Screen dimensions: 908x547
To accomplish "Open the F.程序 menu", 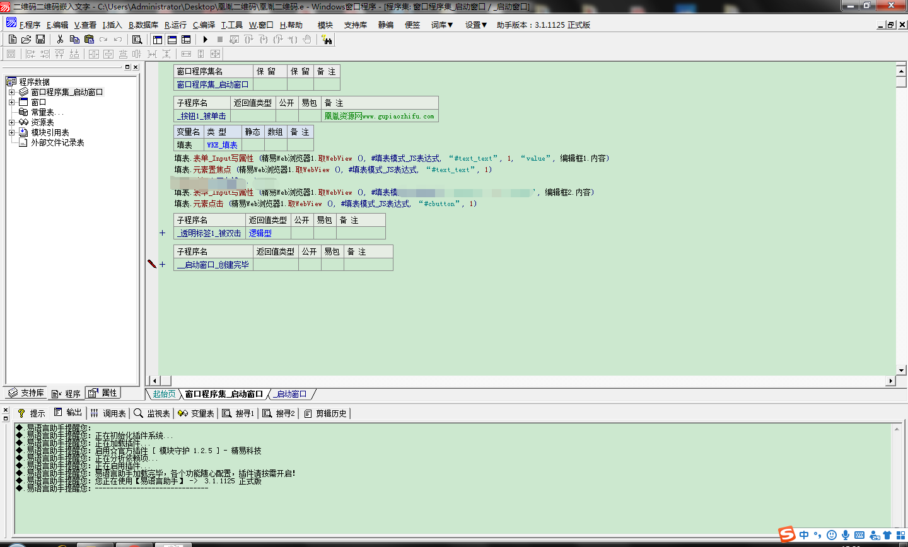I will 30,25.
